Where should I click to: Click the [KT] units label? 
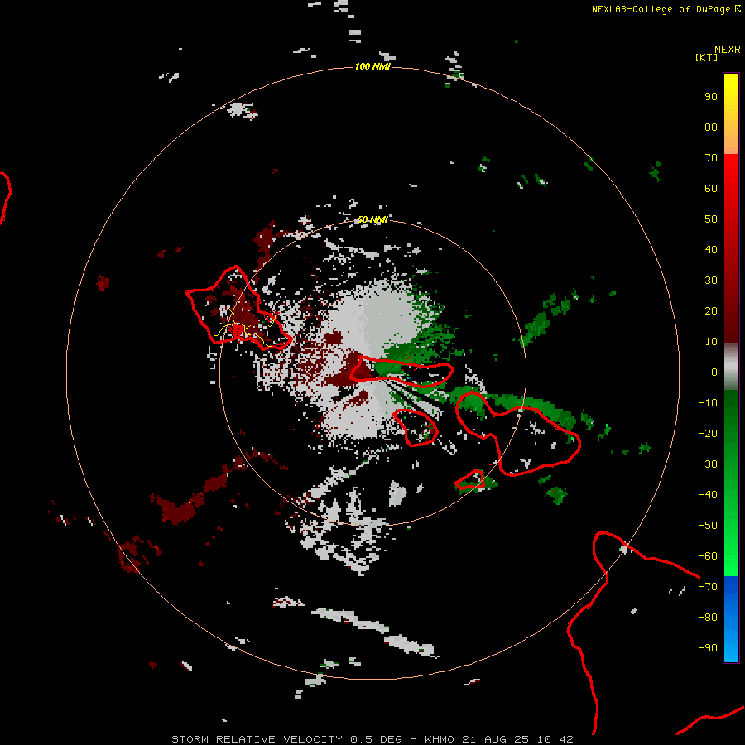(707, 57)
